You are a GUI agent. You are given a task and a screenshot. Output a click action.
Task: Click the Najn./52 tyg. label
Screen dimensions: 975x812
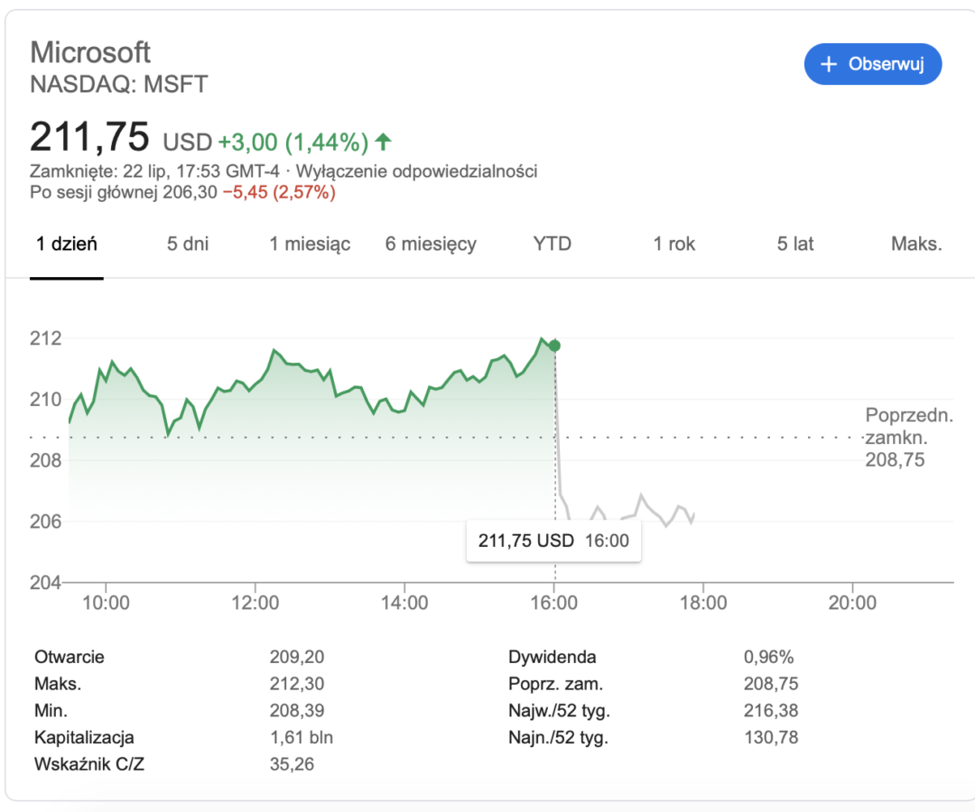click(x=558, y=737)
